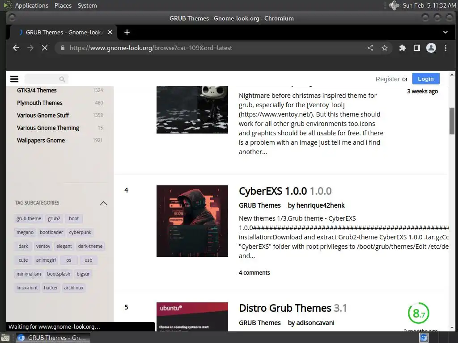Select the boot tag
The height and width of the screenshot is (343, 458).
click(x=74, y=218)
